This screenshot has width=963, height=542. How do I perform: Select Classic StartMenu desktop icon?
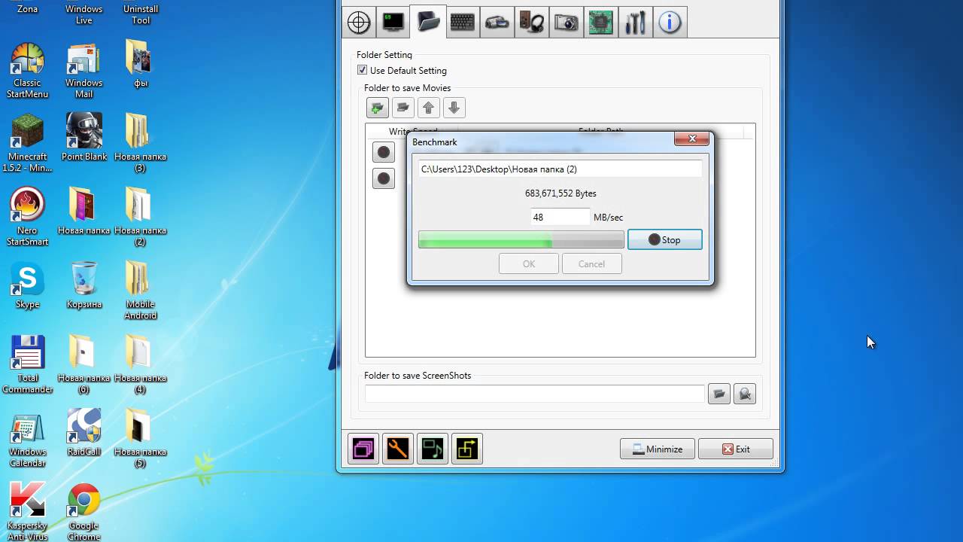point(27,70)
